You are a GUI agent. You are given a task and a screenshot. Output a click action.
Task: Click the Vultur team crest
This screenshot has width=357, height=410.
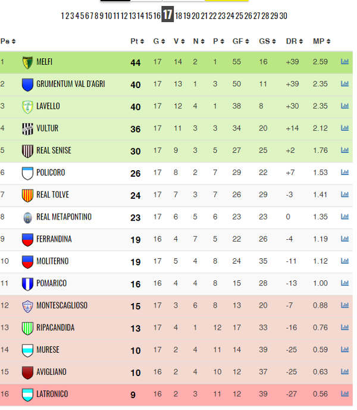[27, 129]
